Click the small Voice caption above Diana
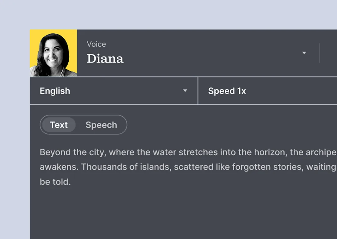Viewport: 337px width, 239px height. pos(96,44)
